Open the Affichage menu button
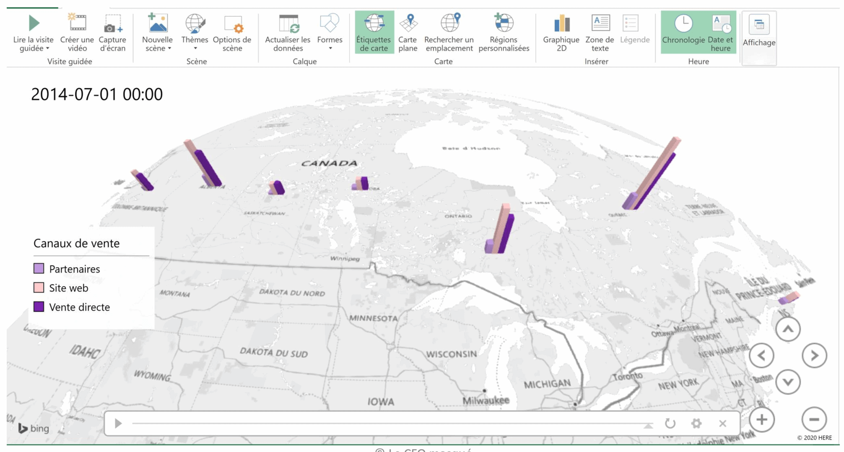 click(x=759, y=32)
